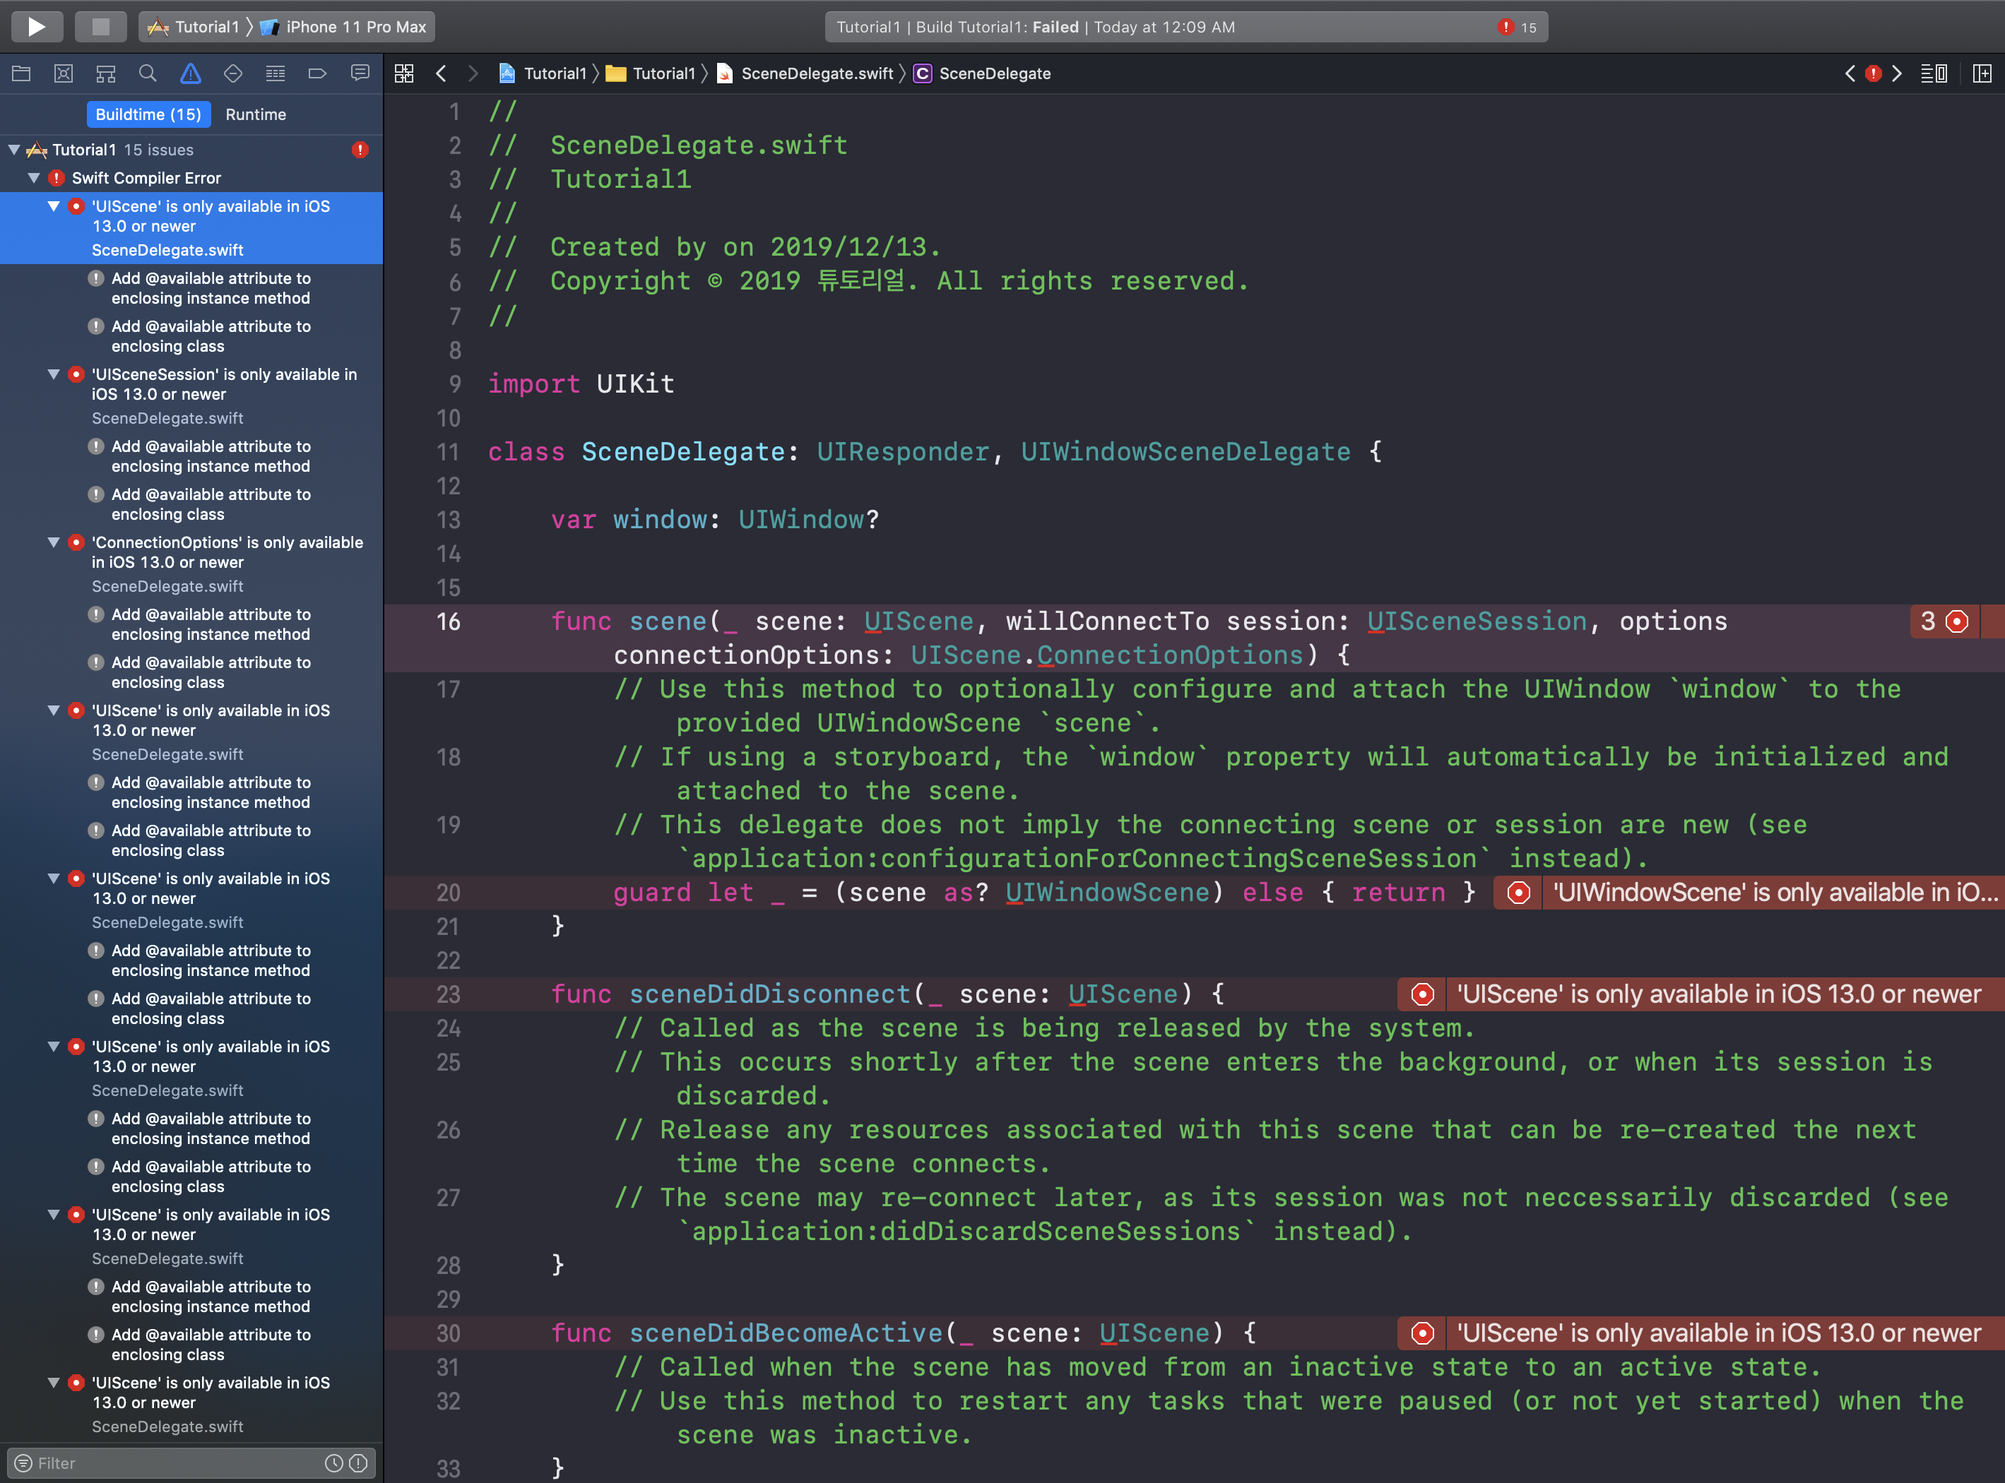Toggle the recent issues clock filter
The width and height of the screenshot is (2005, 1483).
(x=333, y=1463)
